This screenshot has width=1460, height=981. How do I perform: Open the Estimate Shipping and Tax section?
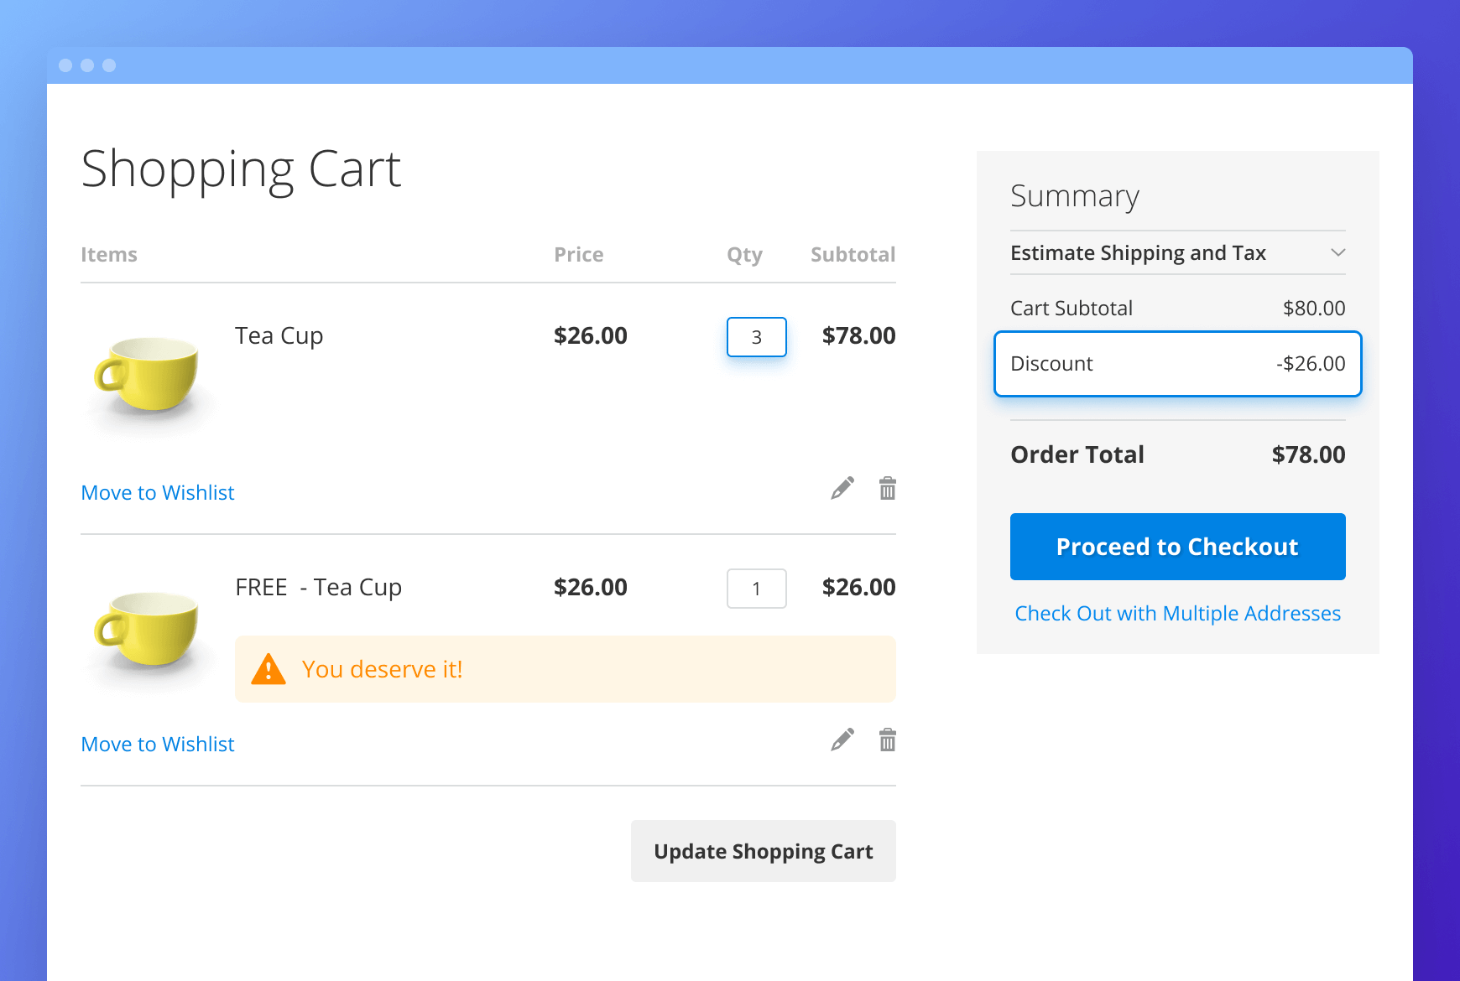(1138, 252)
